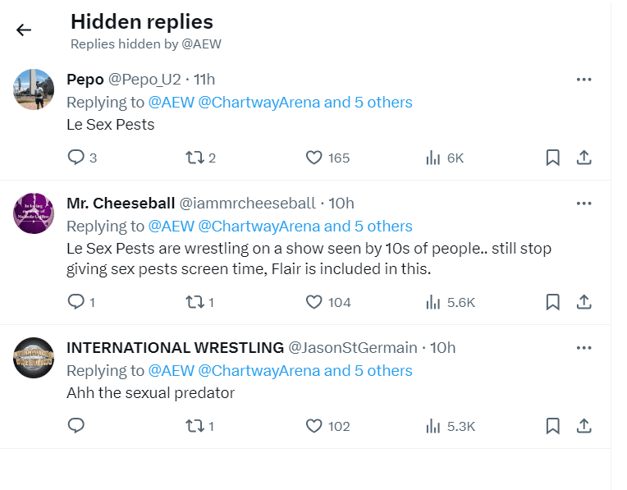Open INTERNATIONAL WRESTLING avatar

pyautogui.click(x=34, y=357)
